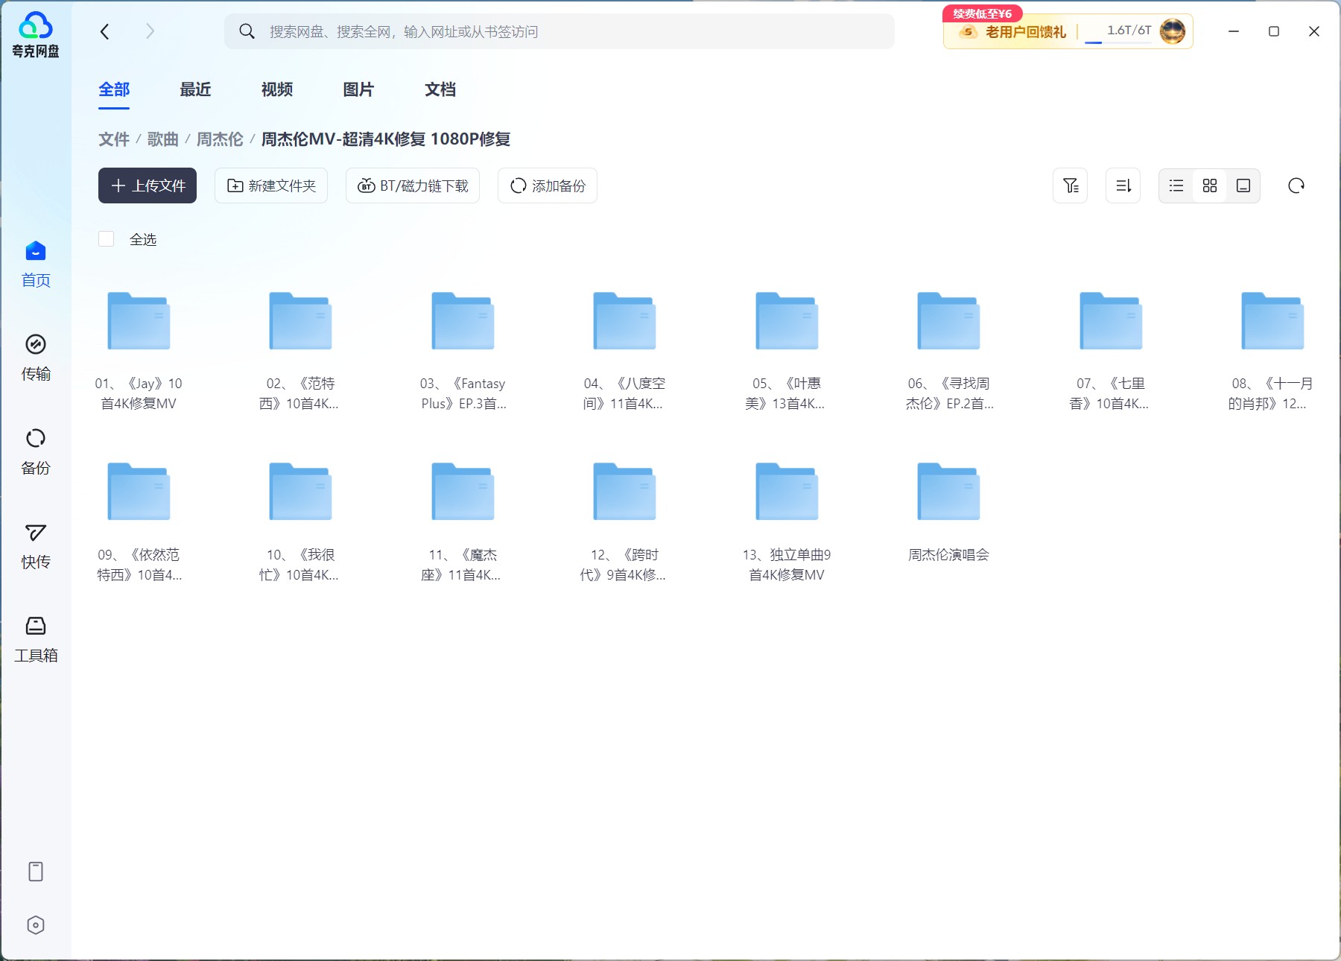Open the user avatar profile
Image resolution: width=1341 pixels, height=961 pixels.
coord(1173,31)
